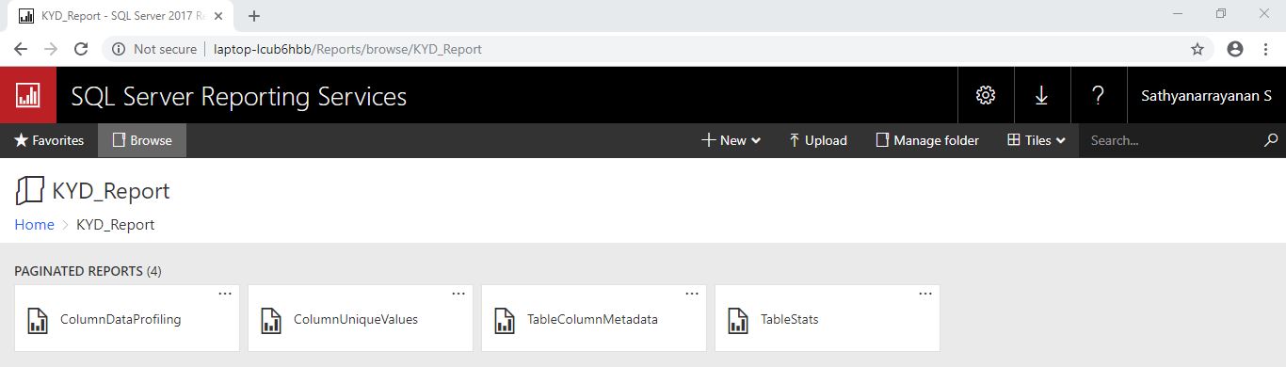1286x367 pixels.
Task: Expand the Tiles view dropdown
Action: 1037,140
